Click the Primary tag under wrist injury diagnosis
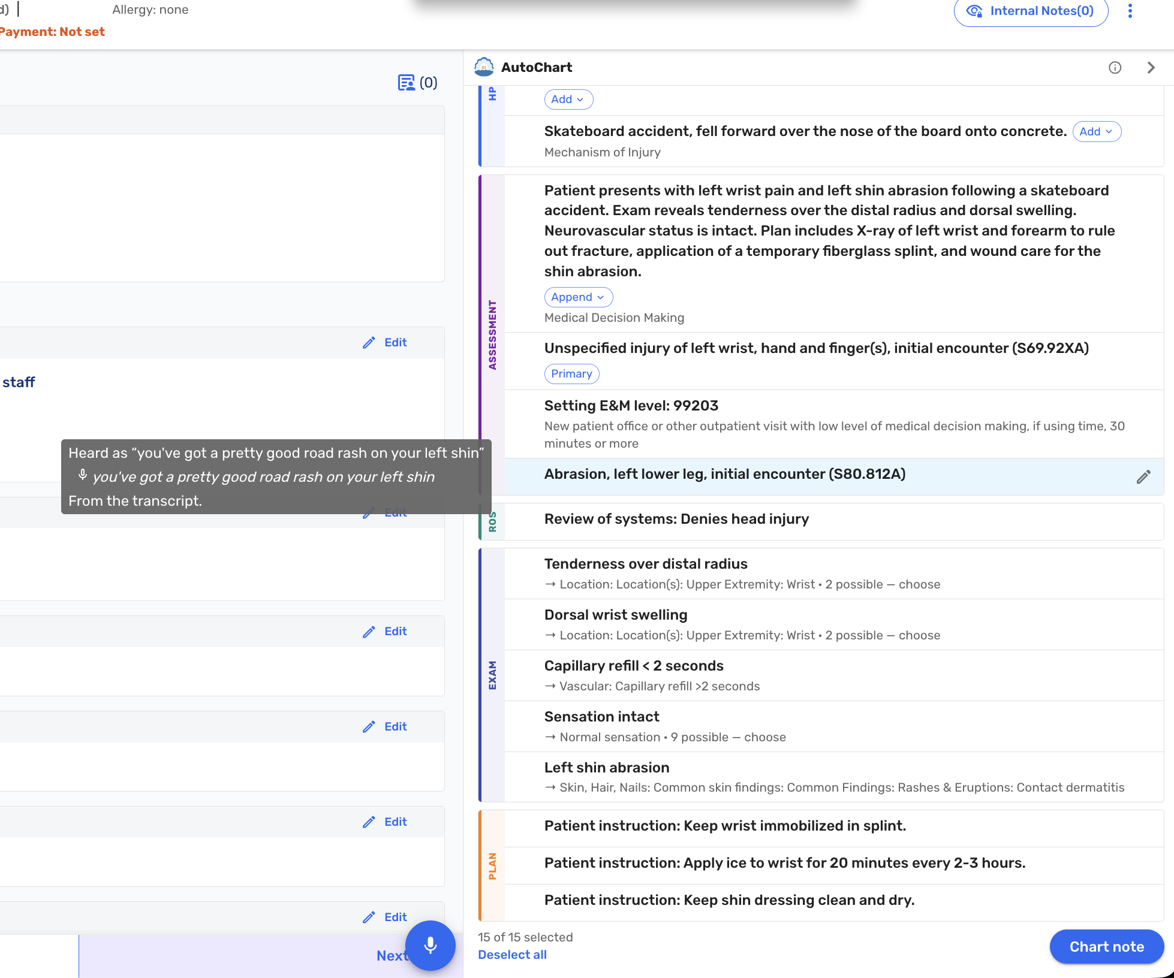This screenshot has width=1174, height=978. (571, 374)
